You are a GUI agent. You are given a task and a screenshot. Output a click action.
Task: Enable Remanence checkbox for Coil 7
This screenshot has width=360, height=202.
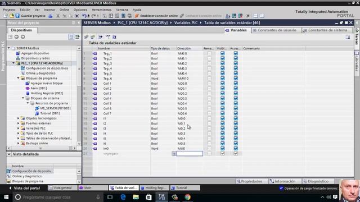209,113
